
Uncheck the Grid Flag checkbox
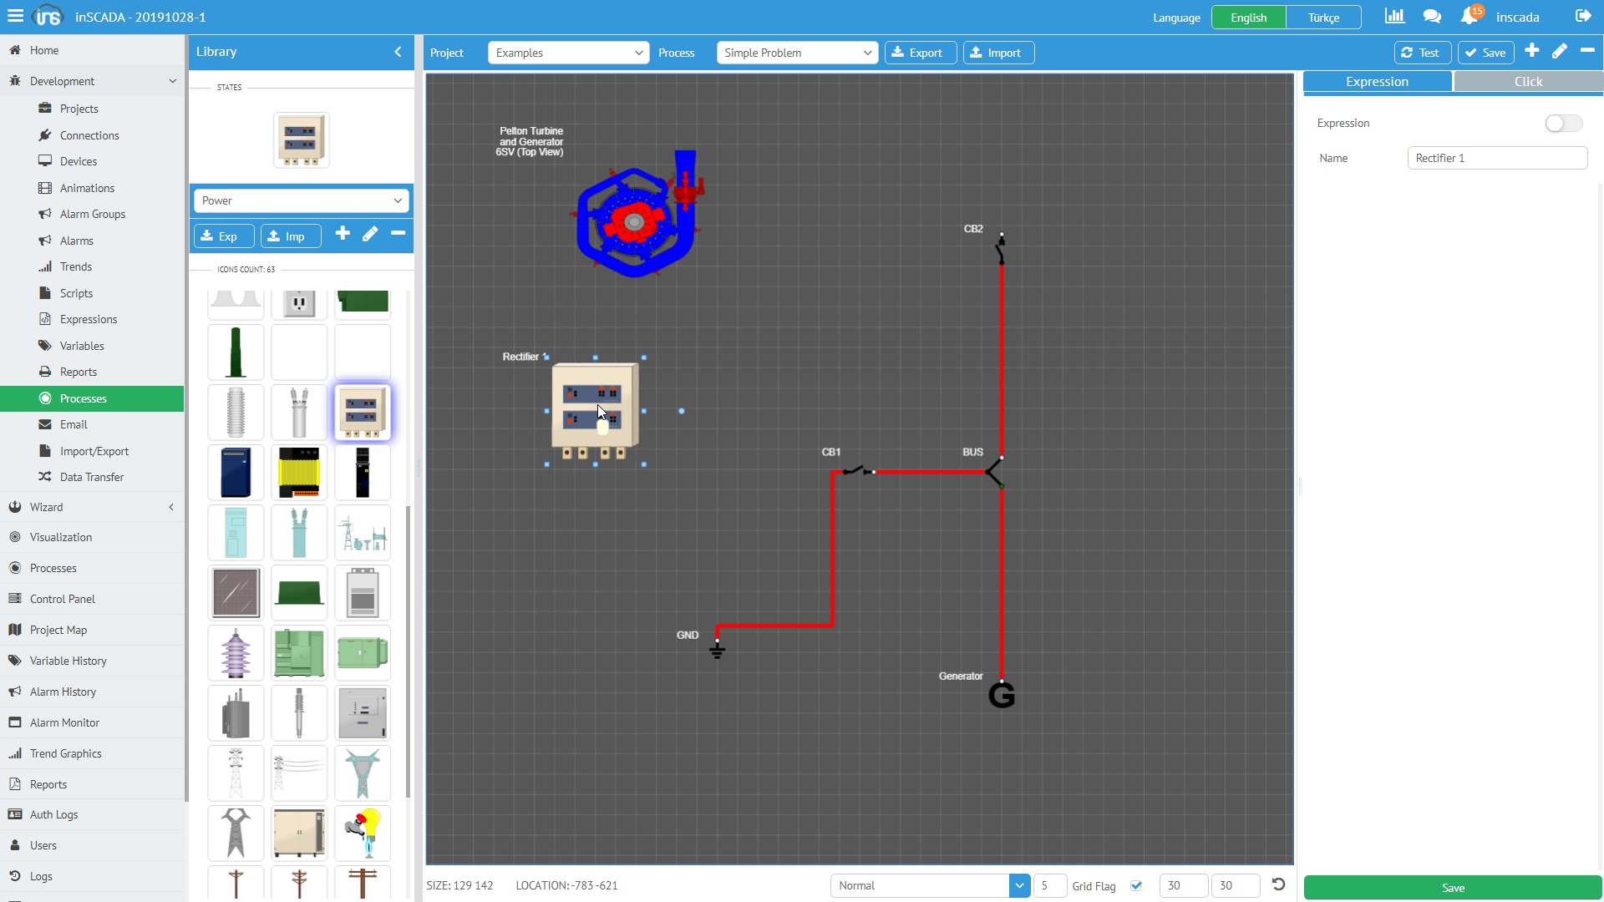[1136, 885]
